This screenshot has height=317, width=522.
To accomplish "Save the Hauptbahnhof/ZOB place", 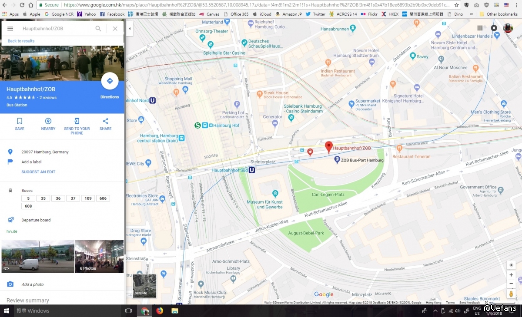I will 20,124.
